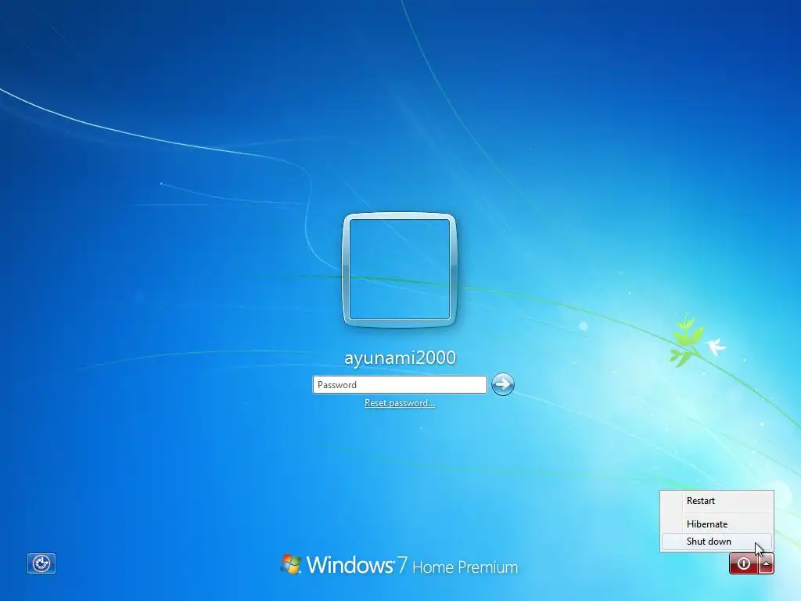Image resolution: width=801 pixels, height=601 pixels.
Task: Pick Shut down in the power menu
Action: tap(717, 542)
